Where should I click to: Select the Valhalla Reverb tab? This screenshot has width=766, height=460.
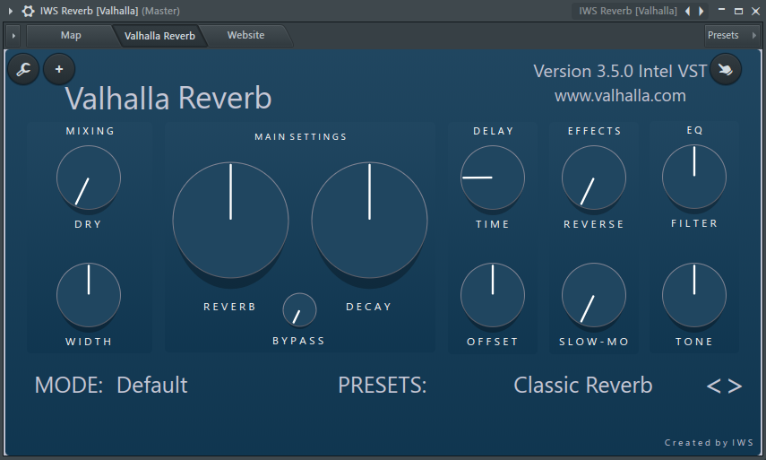[159, 36]
